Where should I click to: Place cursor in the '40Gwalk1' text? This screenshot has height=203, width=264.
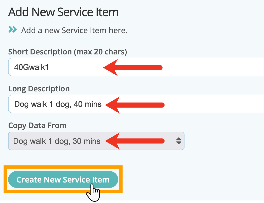coord(32,67)
